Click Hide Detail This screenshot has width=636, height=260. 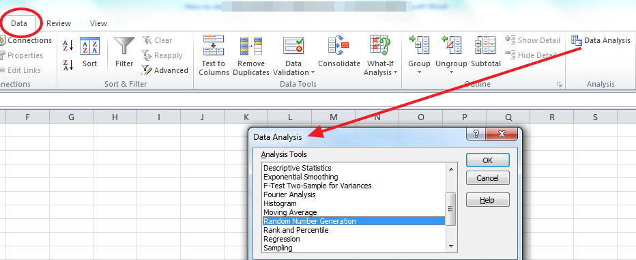(x=531, y=55)
